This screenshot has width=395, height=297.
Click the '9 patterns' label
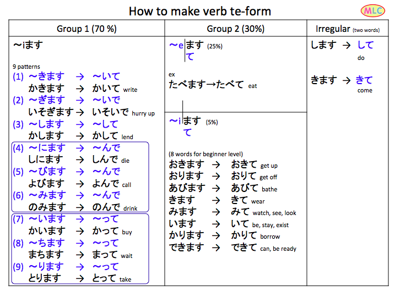tap(26, 67)
